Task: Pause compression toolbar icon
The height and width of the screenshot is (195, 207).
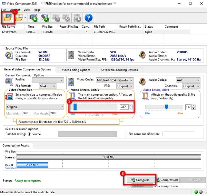Action: [56, 18]
